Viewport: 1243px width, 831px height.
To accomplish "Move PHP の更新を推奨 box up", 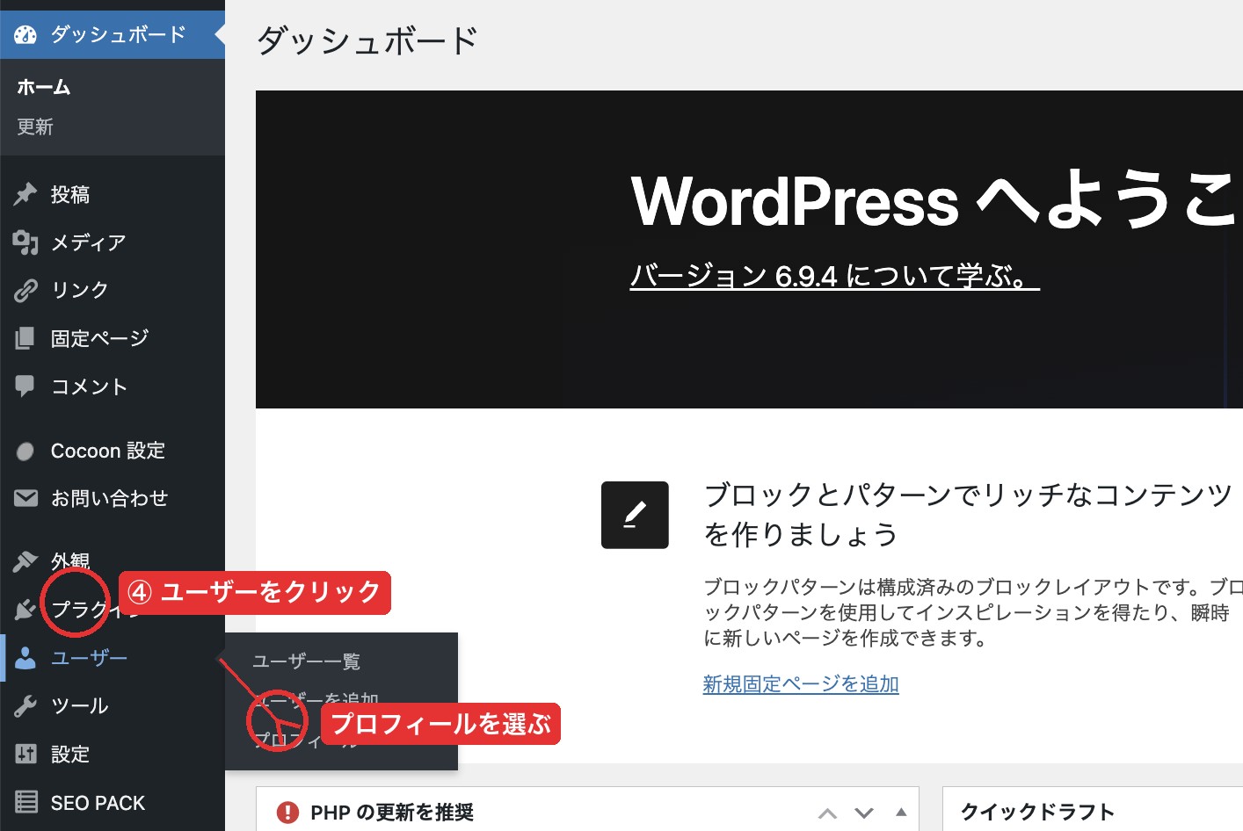I will click(827, 813).
